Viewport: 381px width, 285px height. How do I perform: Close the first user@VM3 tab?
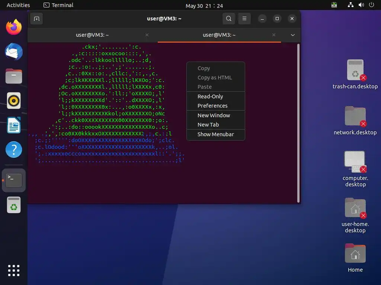[x=147, y=35]
